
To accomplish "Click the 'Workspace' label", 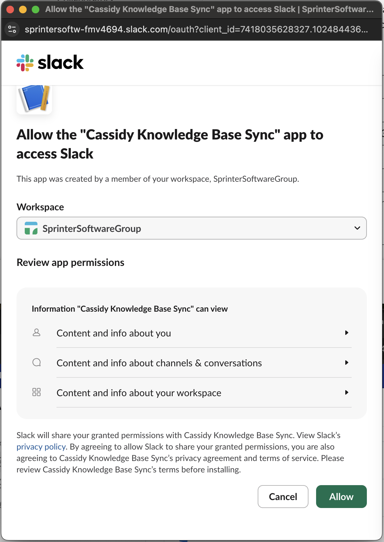I will [40, 207].
